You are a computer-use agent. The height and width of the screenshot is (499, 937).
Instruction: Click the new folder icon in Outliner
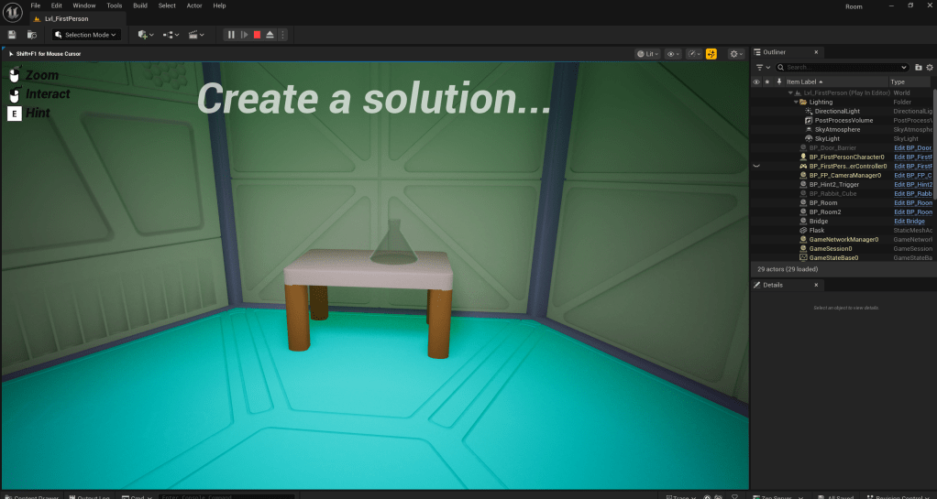coord(918,67)
